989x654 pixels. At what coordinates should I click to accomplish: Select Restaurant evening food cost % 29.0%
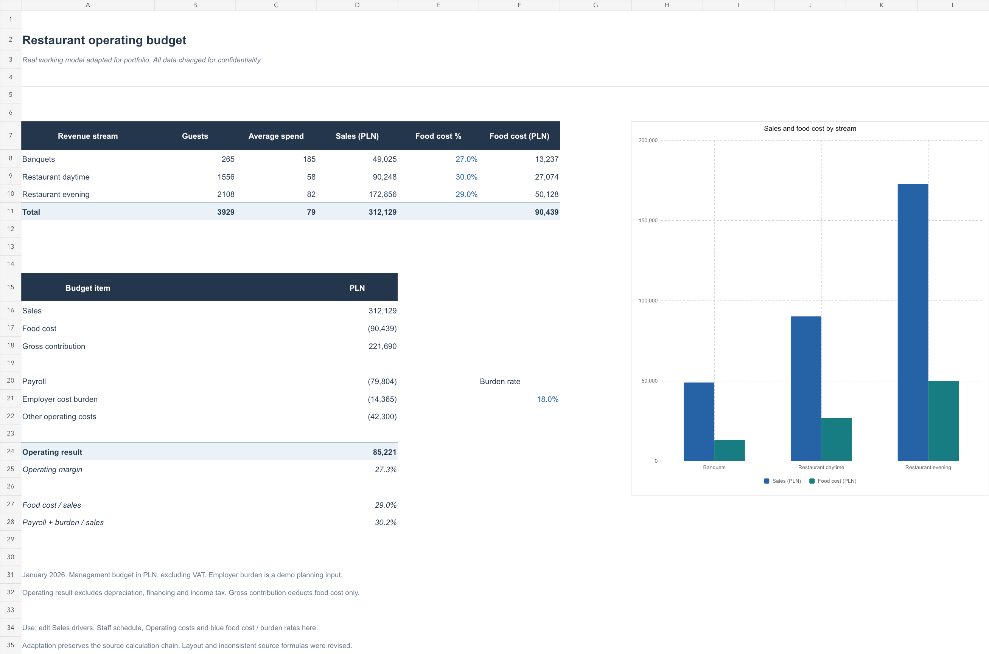(x=466, y=194)
